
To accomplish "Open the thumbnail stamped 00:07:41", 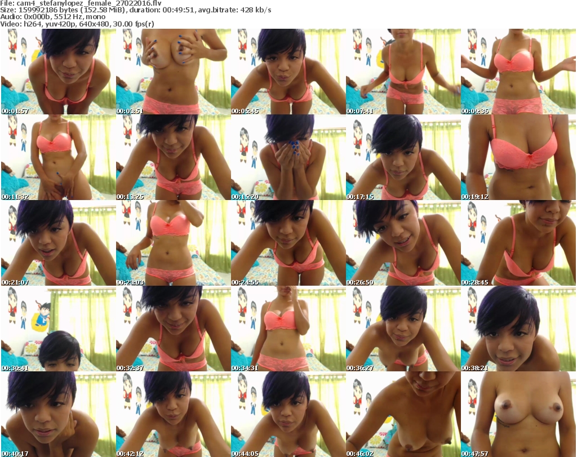I will coord(403,72).
